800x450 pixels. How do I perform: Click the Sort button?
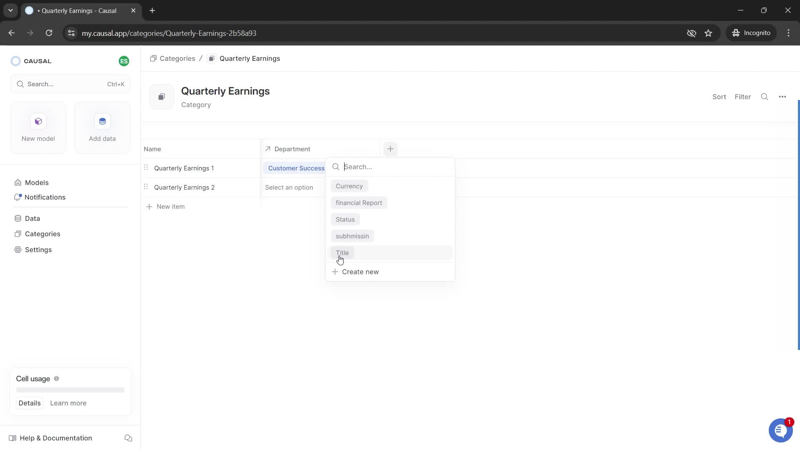point(719,97)
